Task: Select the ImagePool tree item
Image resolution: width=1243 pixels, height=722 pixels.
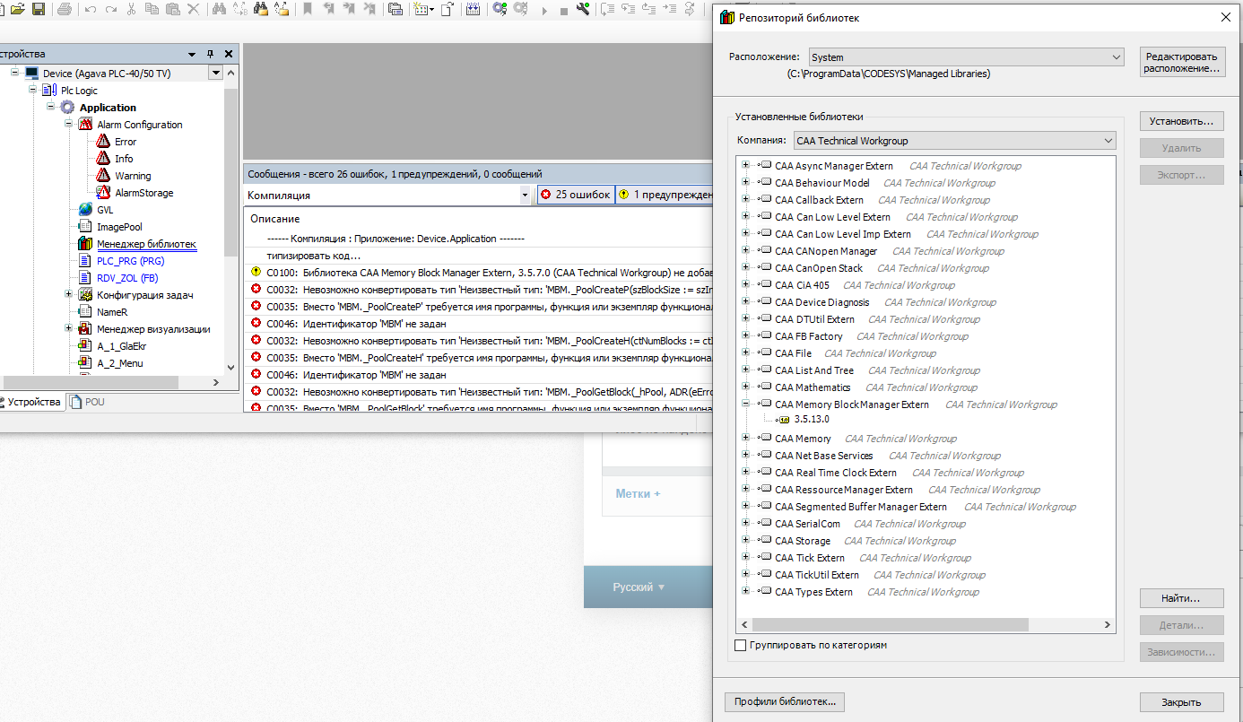Action: pos(119,227)
